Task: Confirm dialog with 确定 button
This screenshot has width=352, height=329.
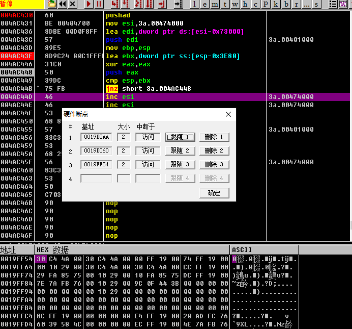Action: [x=214, y=193]
